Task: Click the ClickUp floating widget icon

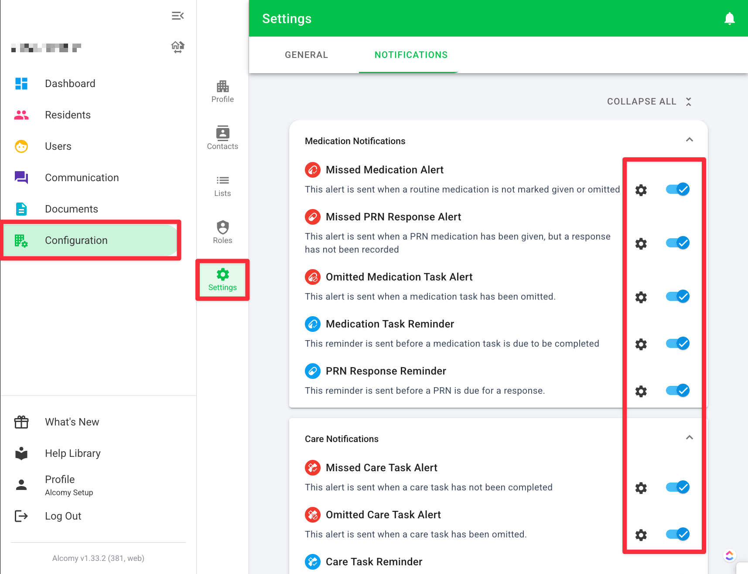Action: [x=729, y=556]
